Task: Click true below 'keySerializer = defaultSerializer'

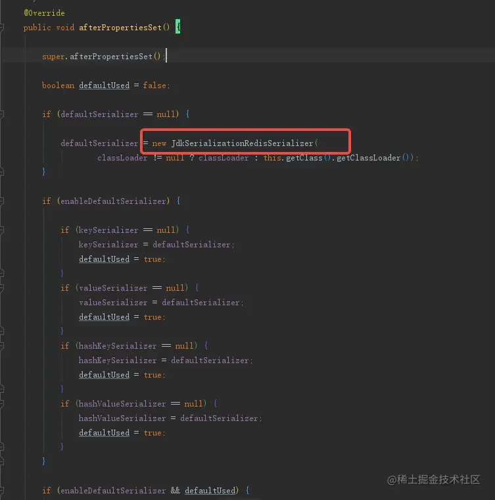Action: [x=153, y=259]
